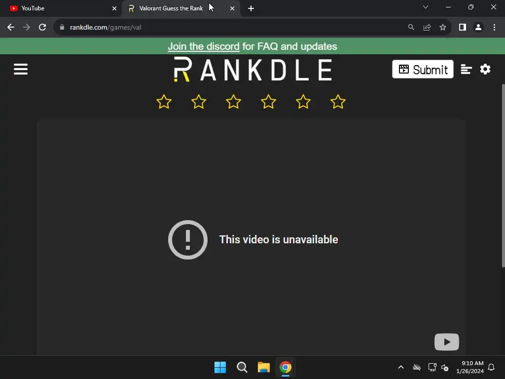Click the 'This video is unavailable' text

click(x=279, y=239)
